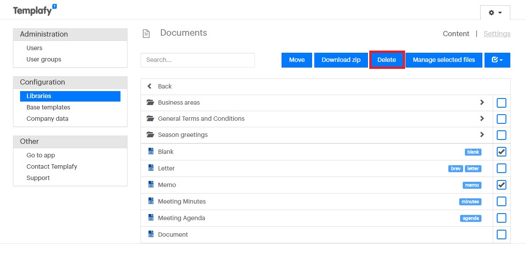This screenshot has height=255, width=526.
Task: Expand the Season greetings chevron
Action: click(482, 135)
